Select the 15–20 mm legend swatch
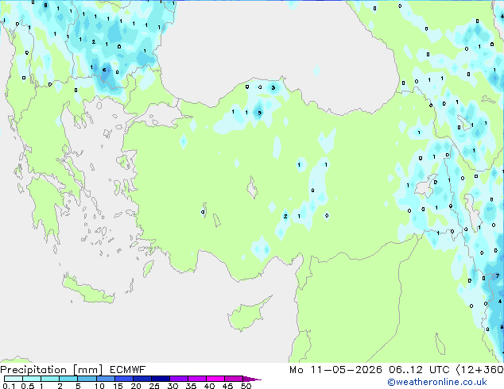The image size is (504, 389). [x=123, y=379]
